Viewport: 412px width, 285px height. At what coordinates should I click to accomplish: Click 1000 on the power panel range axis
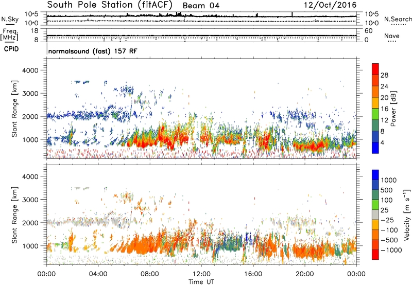30,139
